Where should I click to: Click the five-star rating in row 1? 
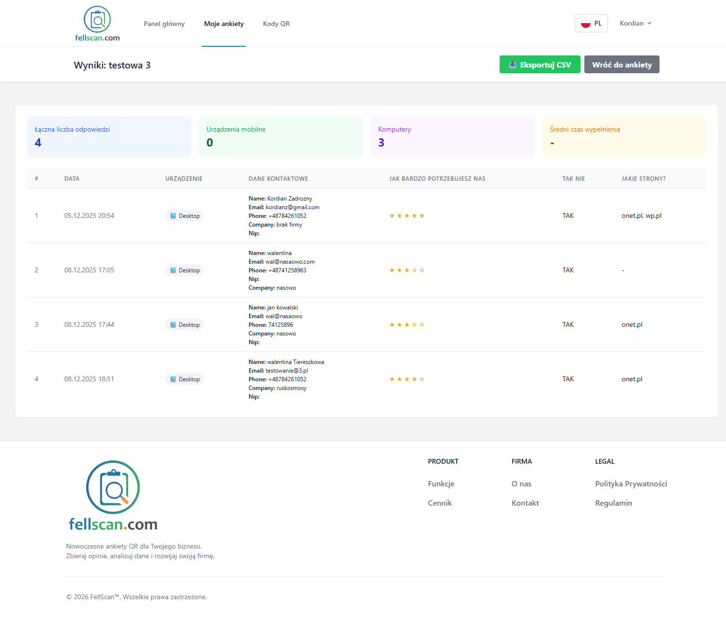407,216
